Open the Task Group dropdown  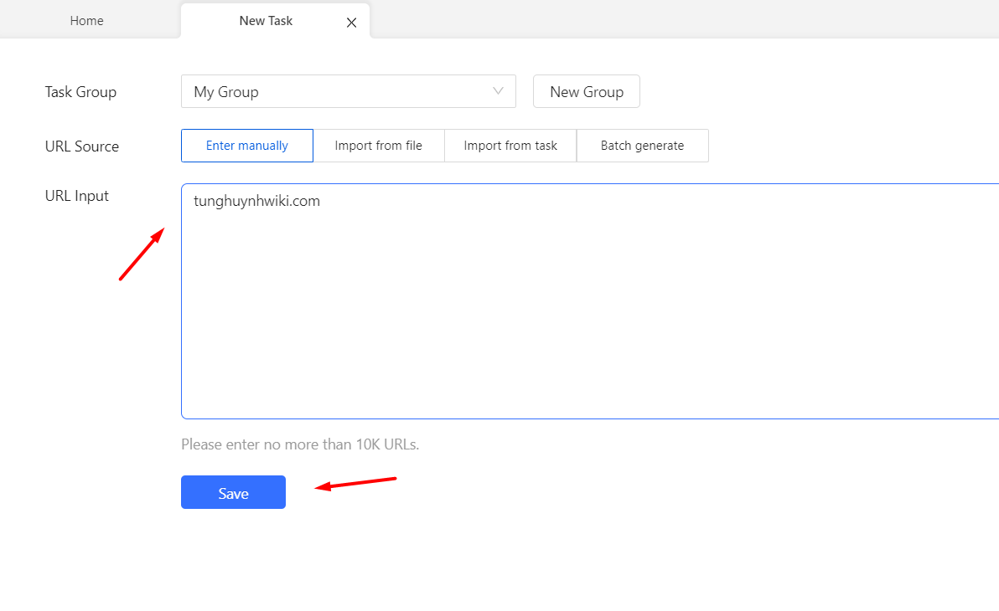point(348,91)
